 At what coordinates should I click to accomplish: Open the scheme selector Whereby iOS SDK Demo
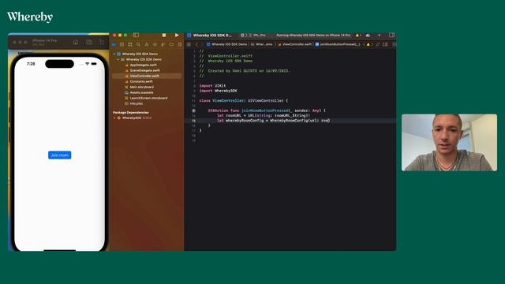[x=212, y=35]
